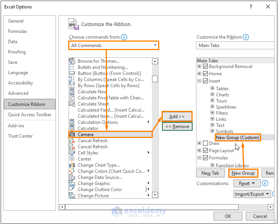Screen dimensions: 278x224
Task: Click command list scroll up arrow
Action: pos(155,61)
